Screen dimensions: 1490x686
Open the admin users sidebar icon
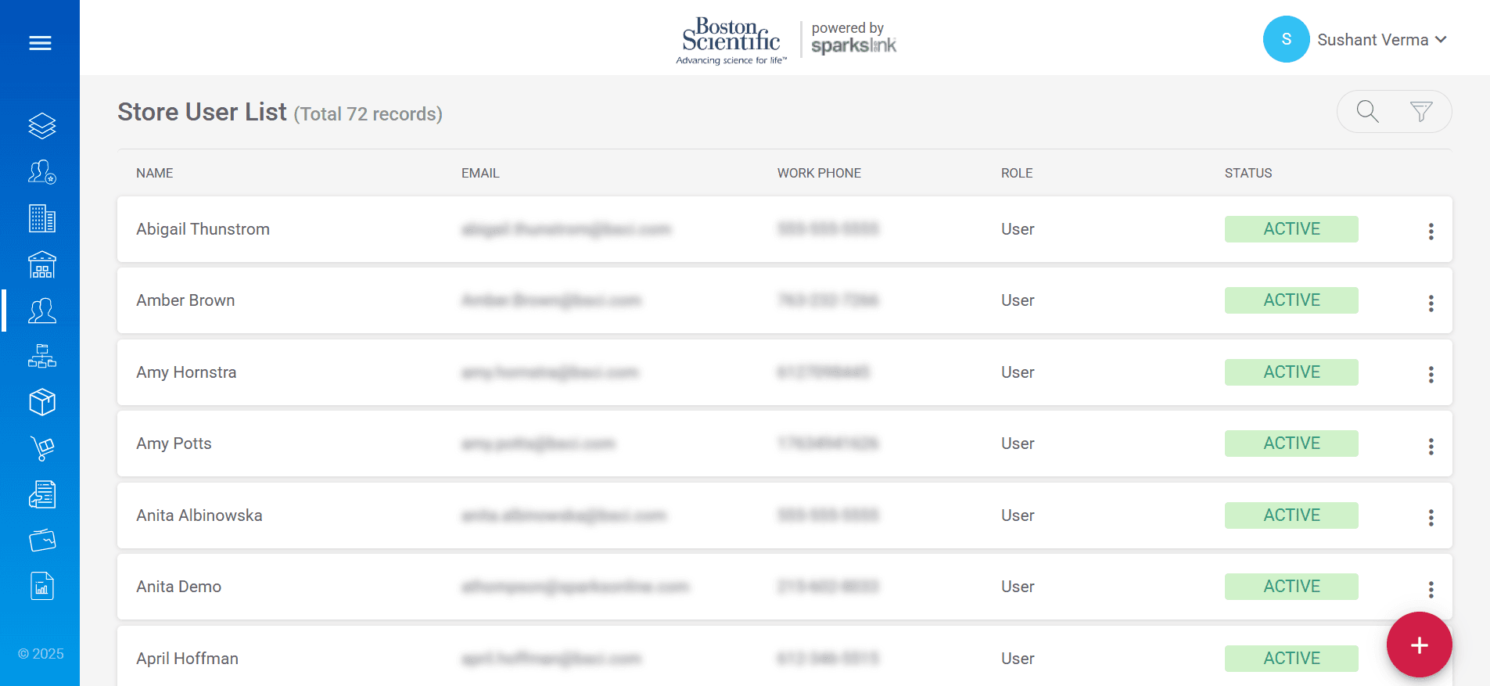point(41,172)
